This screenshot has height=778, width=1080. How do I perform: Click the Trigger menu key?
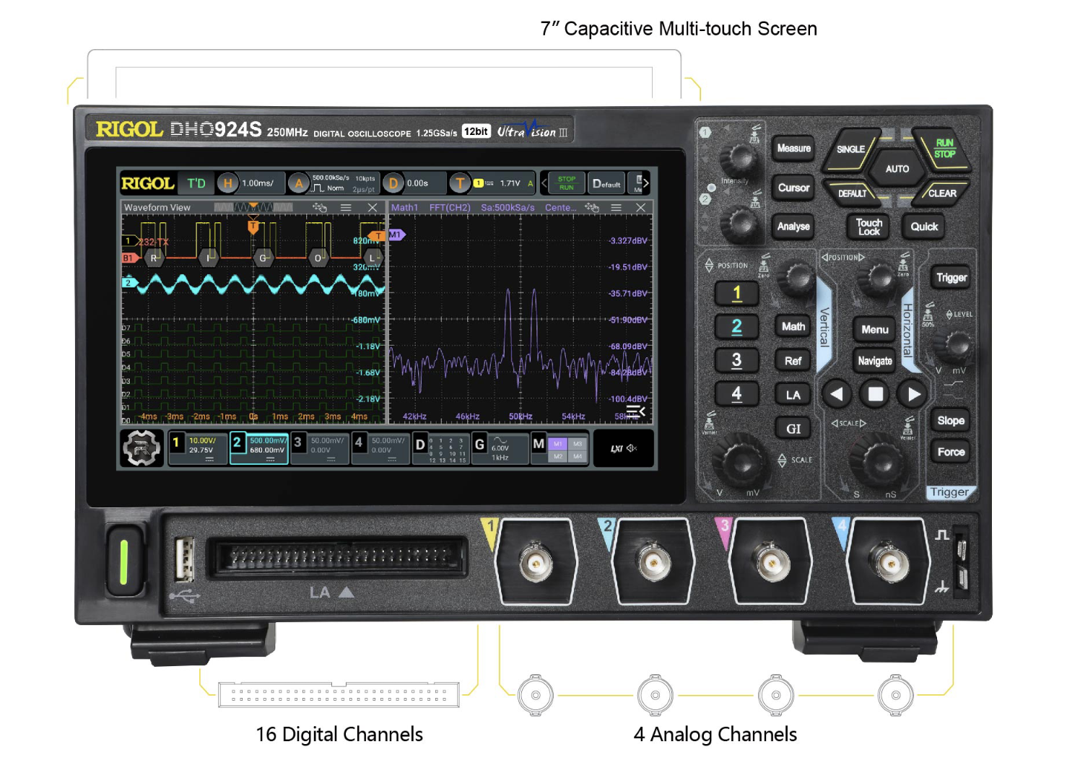click(951, 278)
